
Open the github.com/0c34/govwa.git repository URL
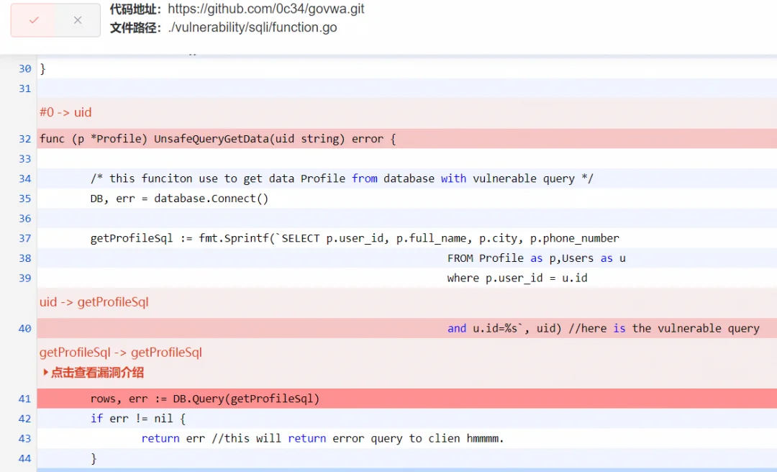point(265,9)
